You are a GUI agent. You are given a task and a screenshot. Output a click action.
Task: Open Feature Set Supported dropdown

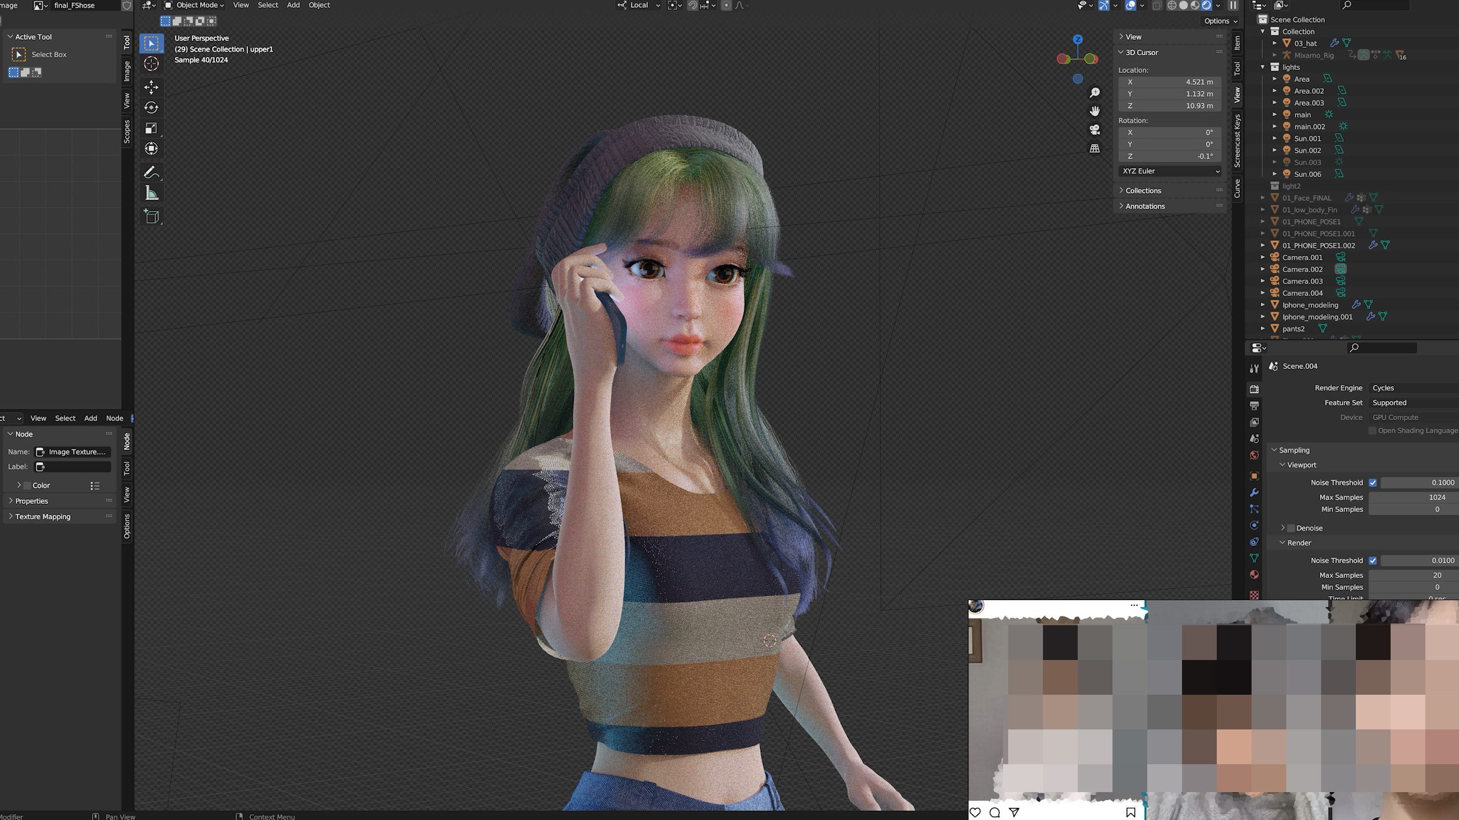coord(1413,403)
